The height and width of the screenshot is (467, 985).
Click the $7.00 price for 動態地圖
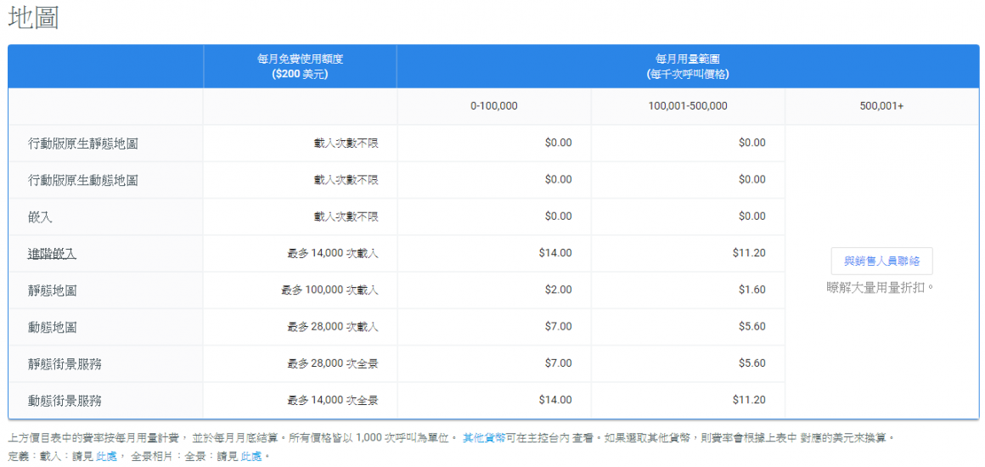click(x=558, y=327)
